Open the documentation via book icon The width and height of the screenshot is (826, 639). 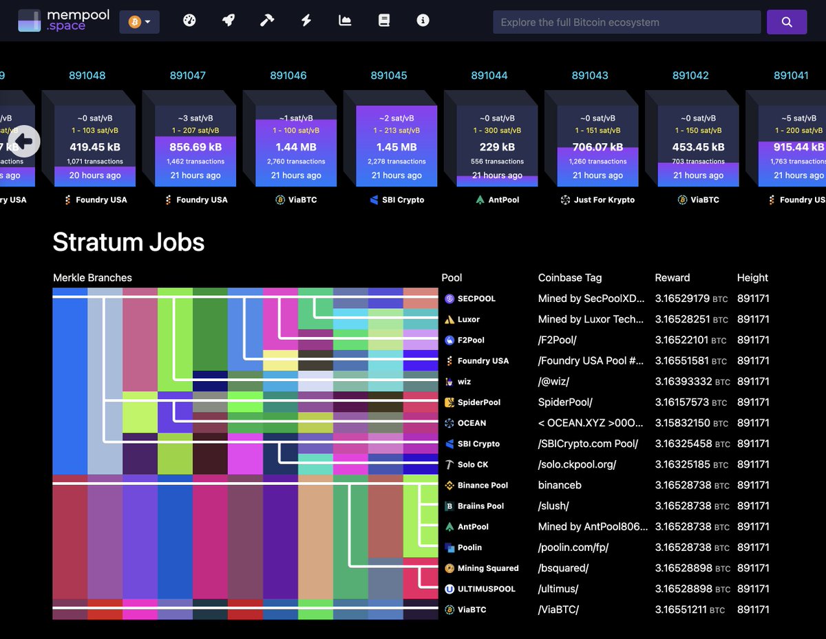[x=383, y=21]
